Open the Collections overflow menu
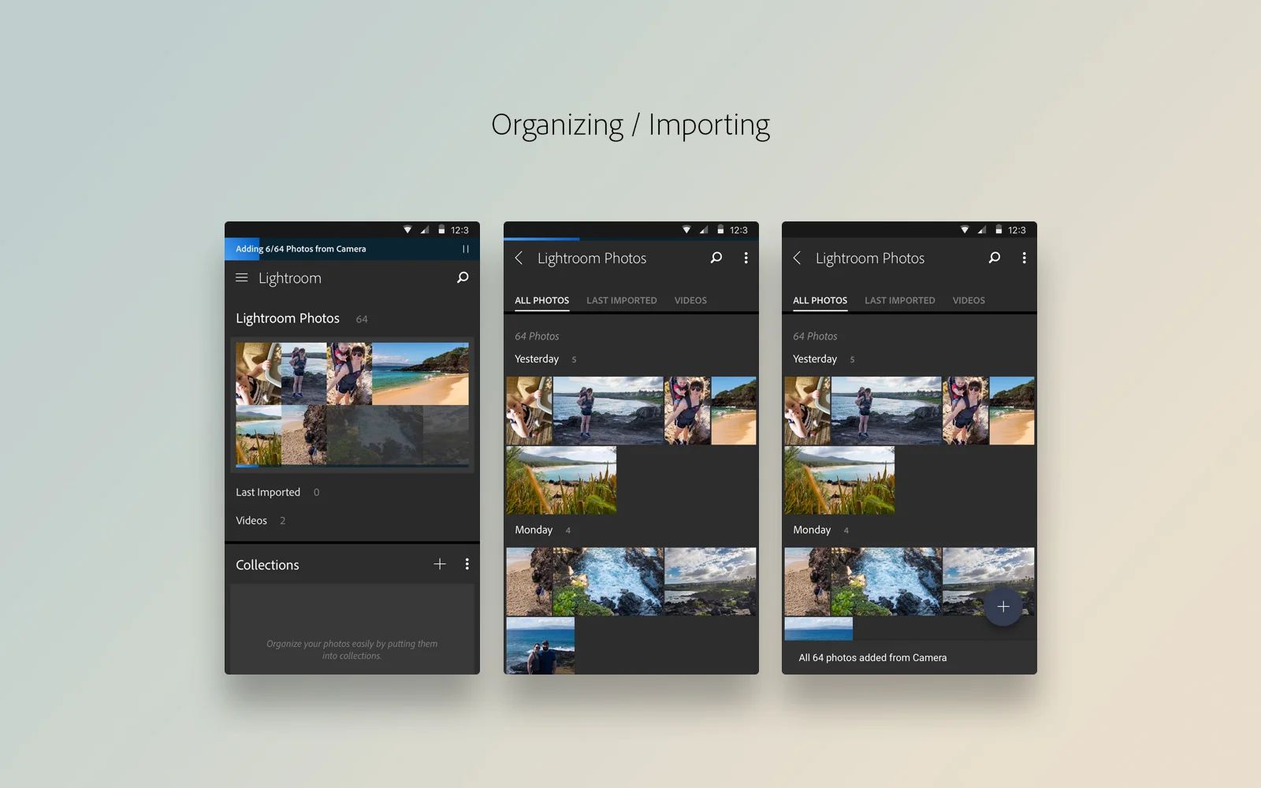The width and height of the screenshot is (1261, 788). coord(467,564)
